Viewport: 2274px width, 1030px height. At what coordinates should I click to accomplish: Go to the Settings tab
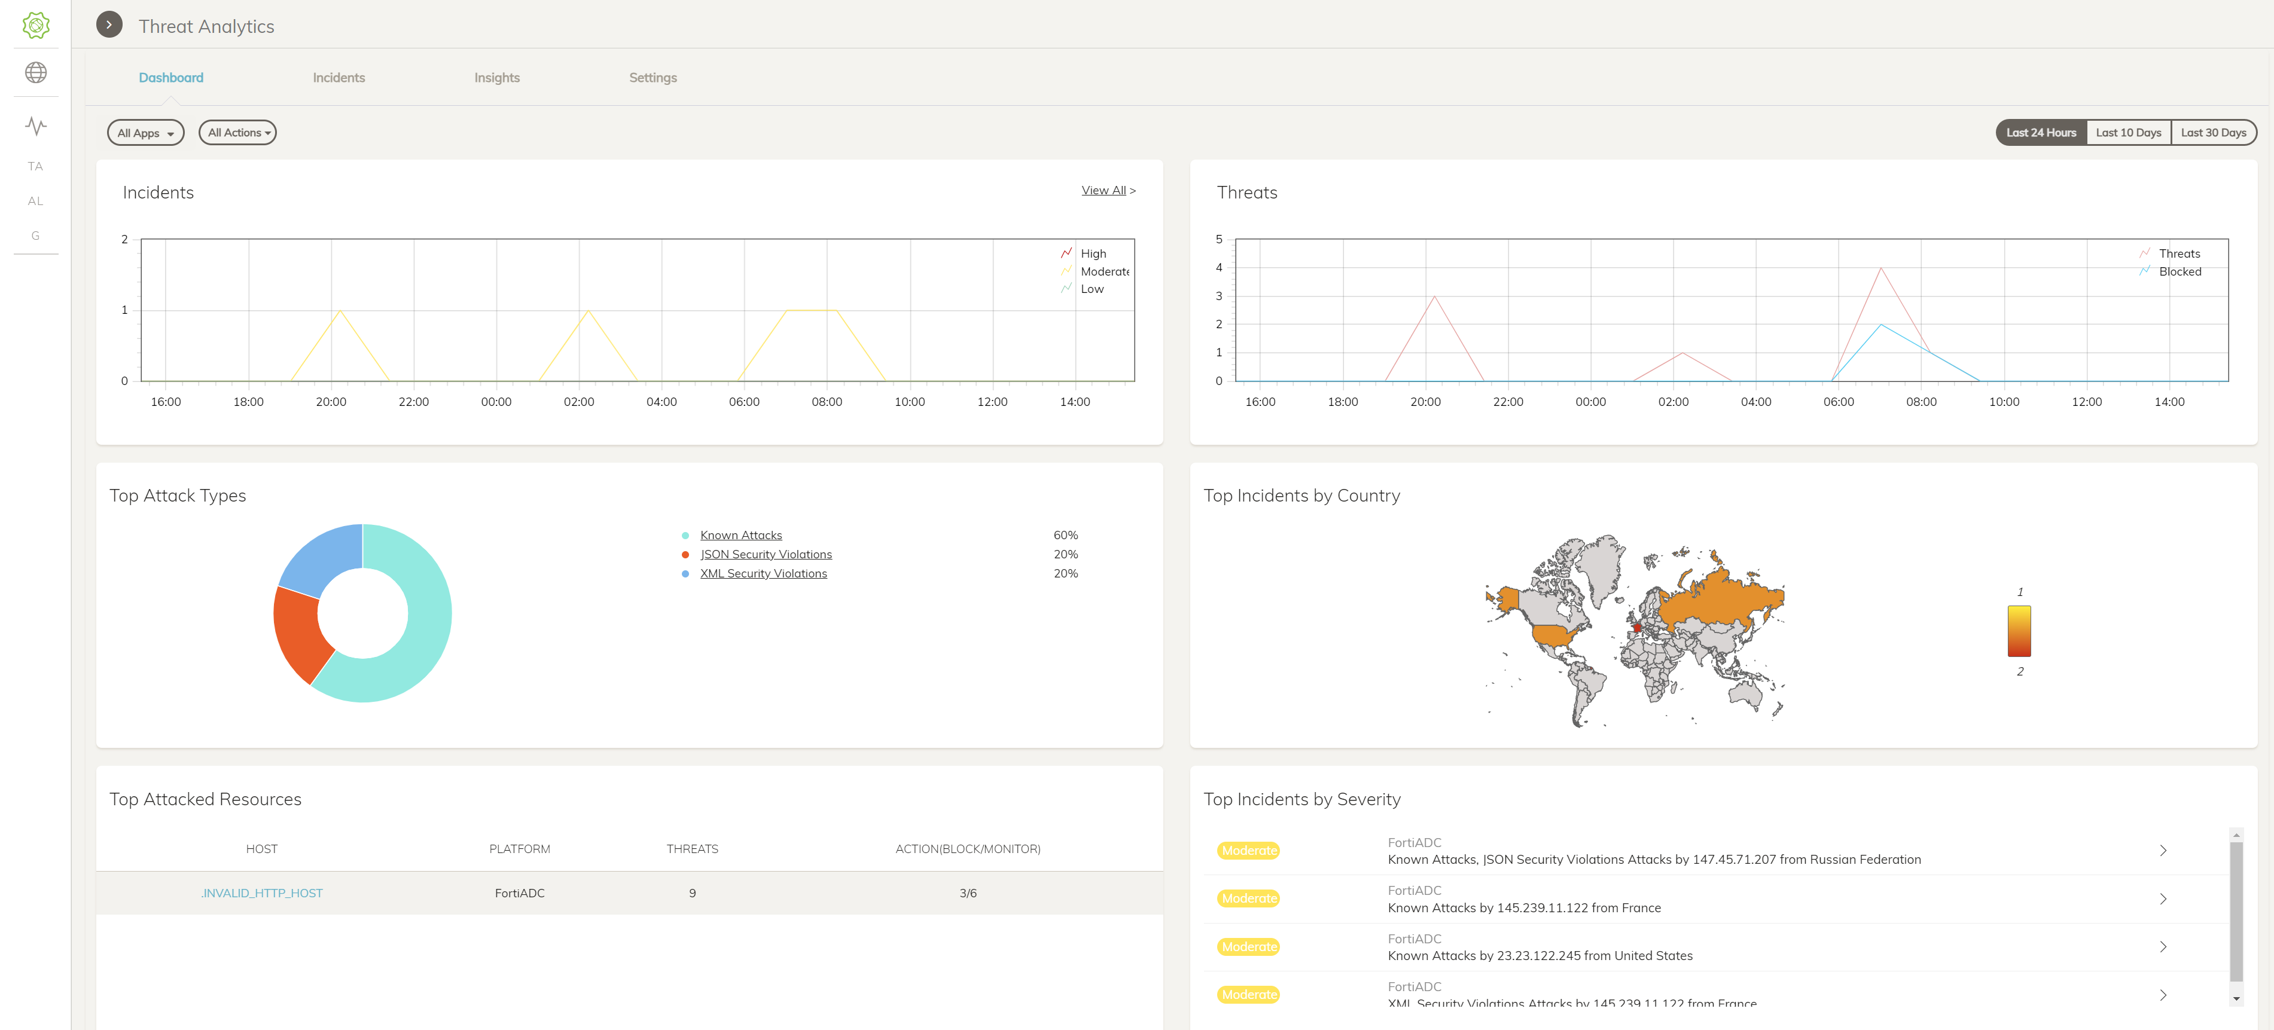[x=653, y=78]
